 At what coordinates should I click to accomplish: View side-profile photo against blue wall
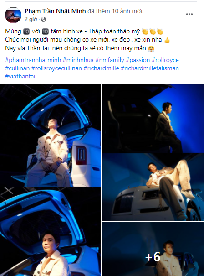[x=153, y=119]
